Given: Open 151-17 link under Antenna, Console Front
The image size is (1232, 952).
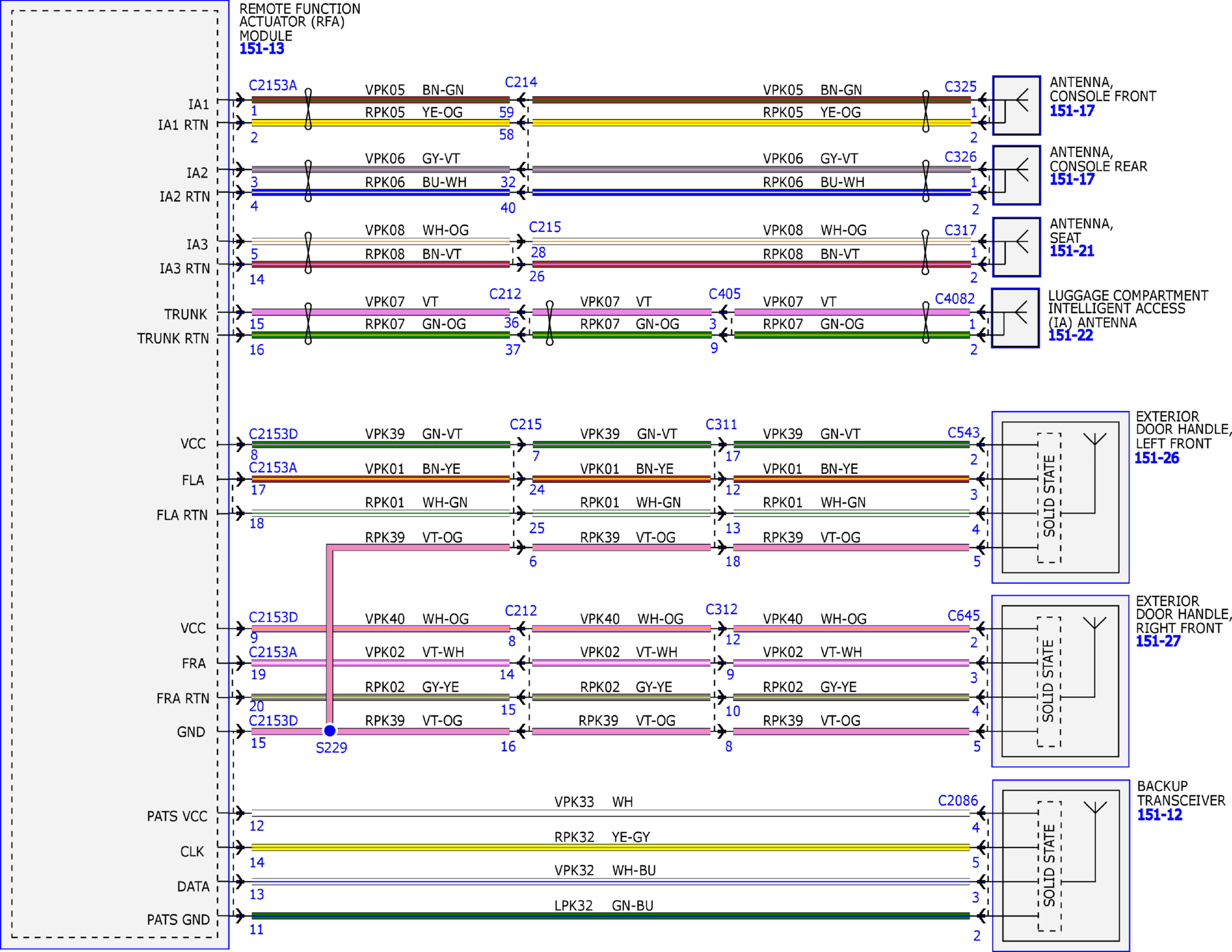Looking at the screenshot, I should 1072,111.
